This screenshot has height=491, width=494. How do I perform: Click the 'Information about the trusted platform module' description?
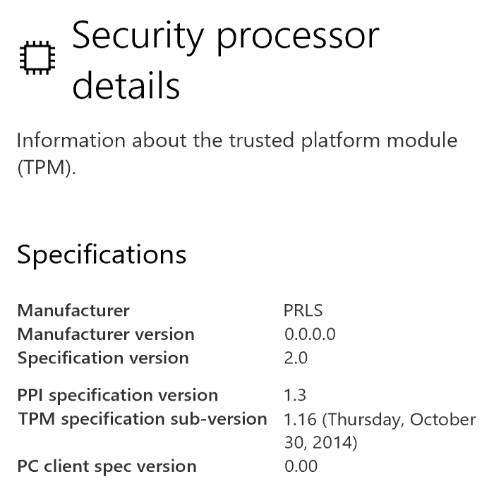(x=236, y=140)
